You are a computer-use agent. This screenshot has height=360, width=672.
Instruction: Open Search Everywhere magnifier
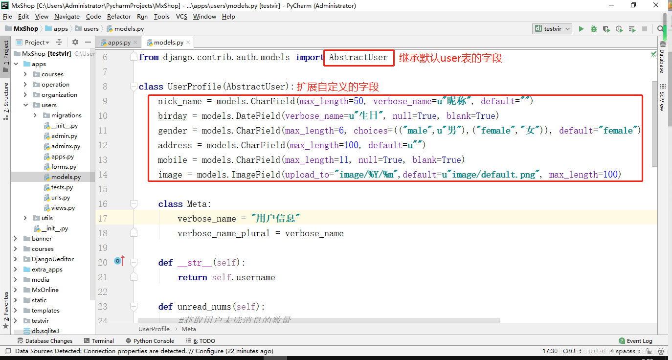661,29
